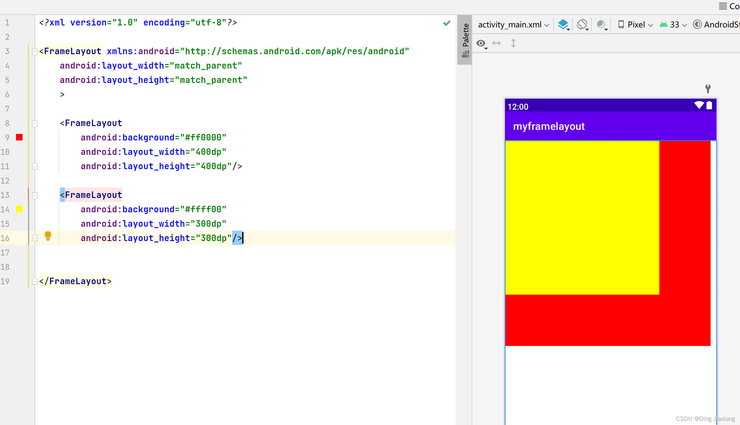Collapse the inner FrameLayout at line 8
Screen dimensions: 740x425
35,123
